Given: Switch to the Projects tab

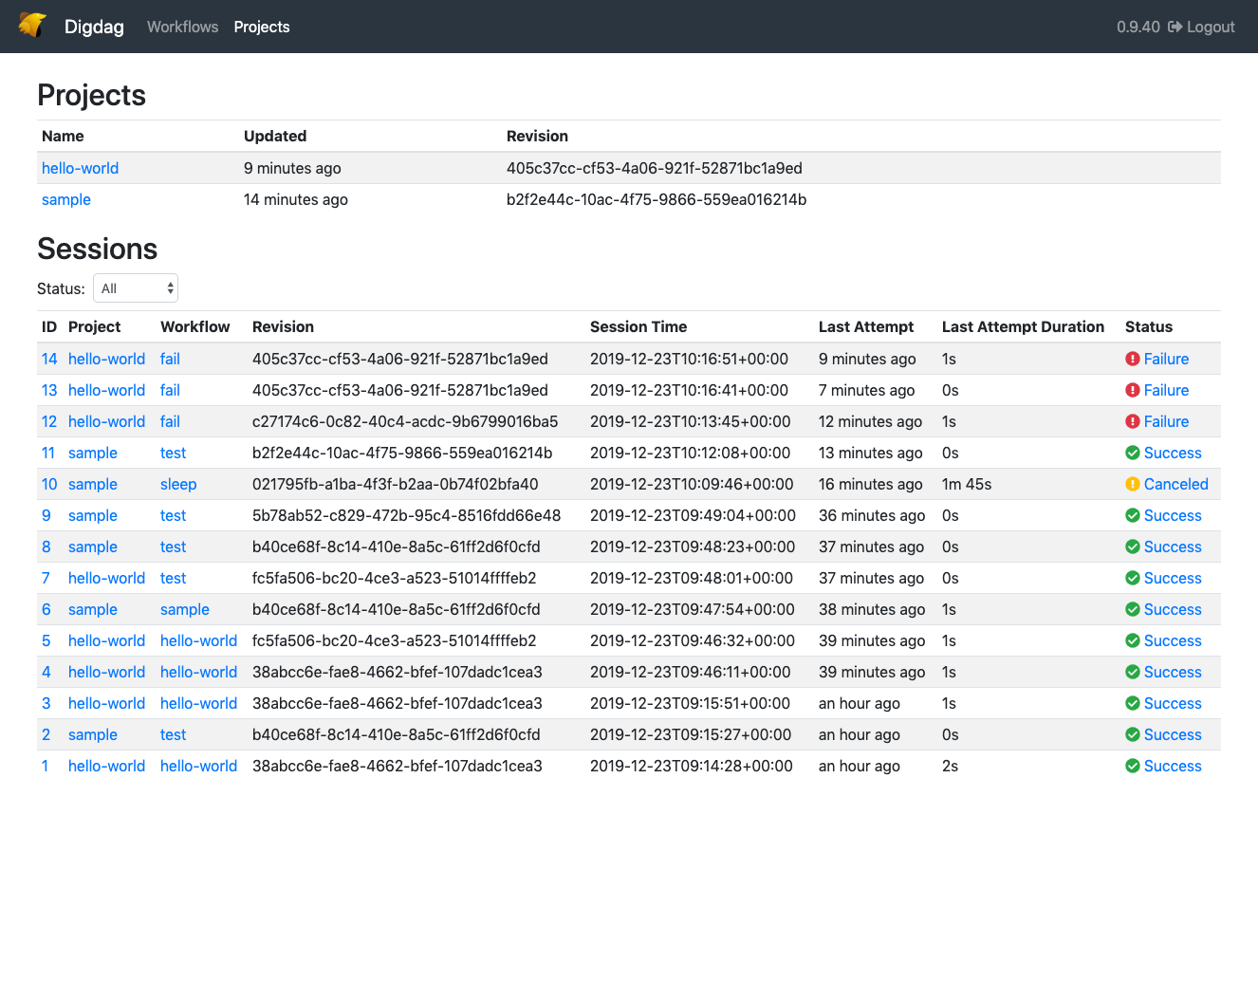Looking at the screenshot, I should [x=262, y=27].
